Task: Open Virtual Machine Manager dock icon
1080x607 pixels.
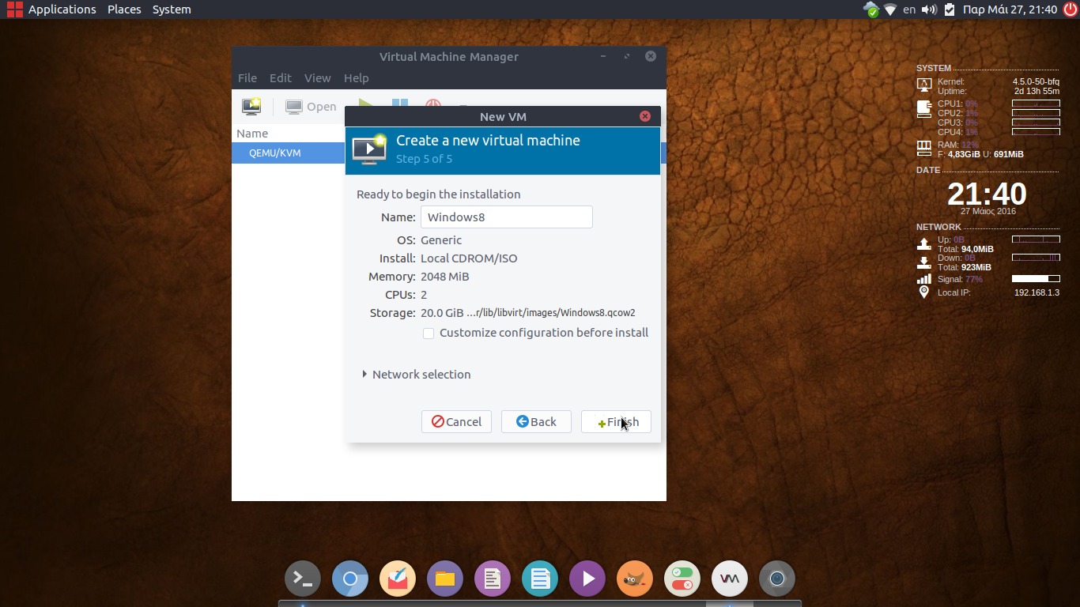Action: click(729, 579)
